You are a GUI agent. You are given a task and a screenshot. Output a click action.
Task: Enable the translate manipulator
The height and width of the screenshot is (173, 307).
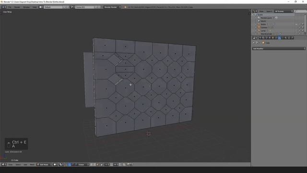click(x=70, y=164)
